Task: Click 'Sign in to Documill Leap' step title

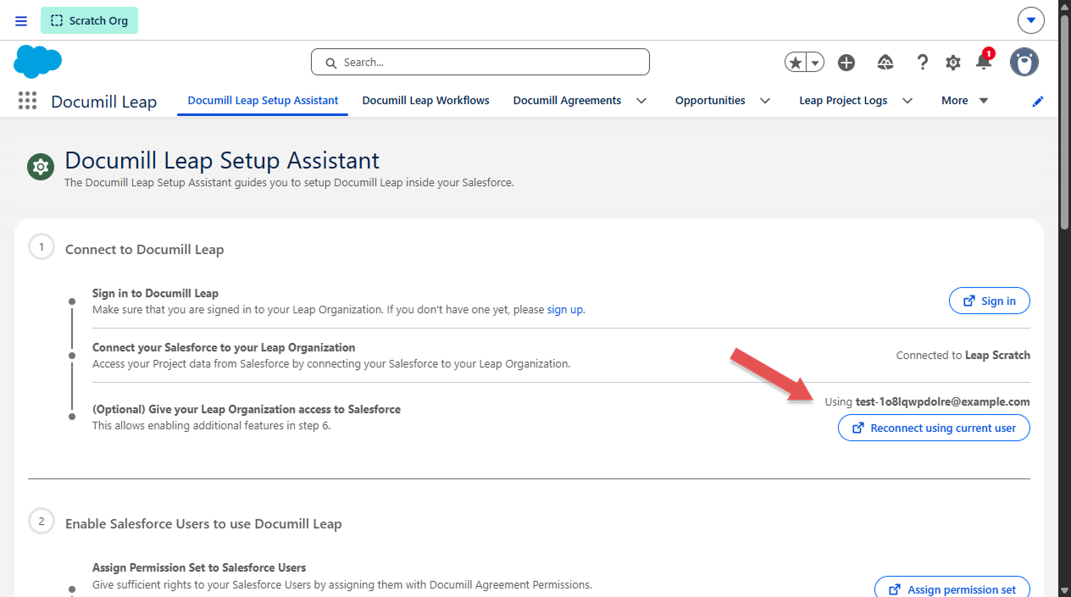Action: 155,293
